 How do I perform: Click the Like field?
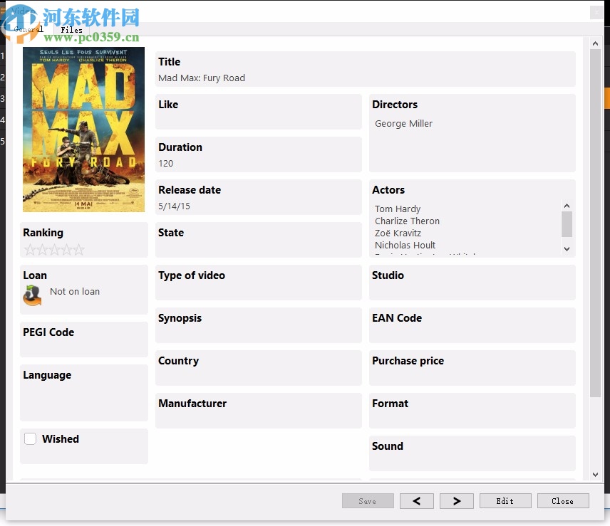click(258, 112)
